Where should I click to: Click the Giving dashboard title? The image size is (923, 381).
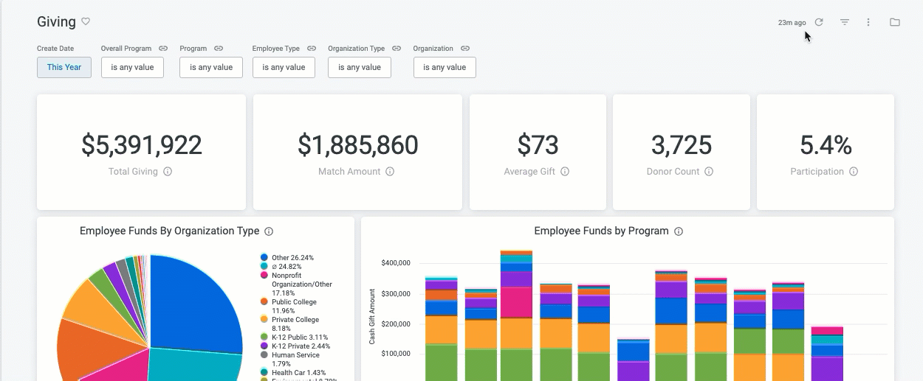click(x=56, y=22)
